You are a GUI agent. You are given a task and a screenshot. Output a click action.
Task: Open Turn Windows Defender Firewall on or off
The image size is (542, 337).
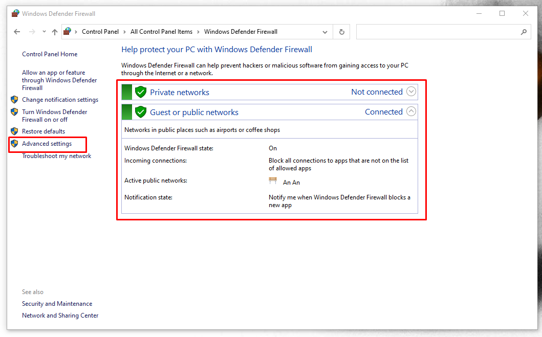54,116
